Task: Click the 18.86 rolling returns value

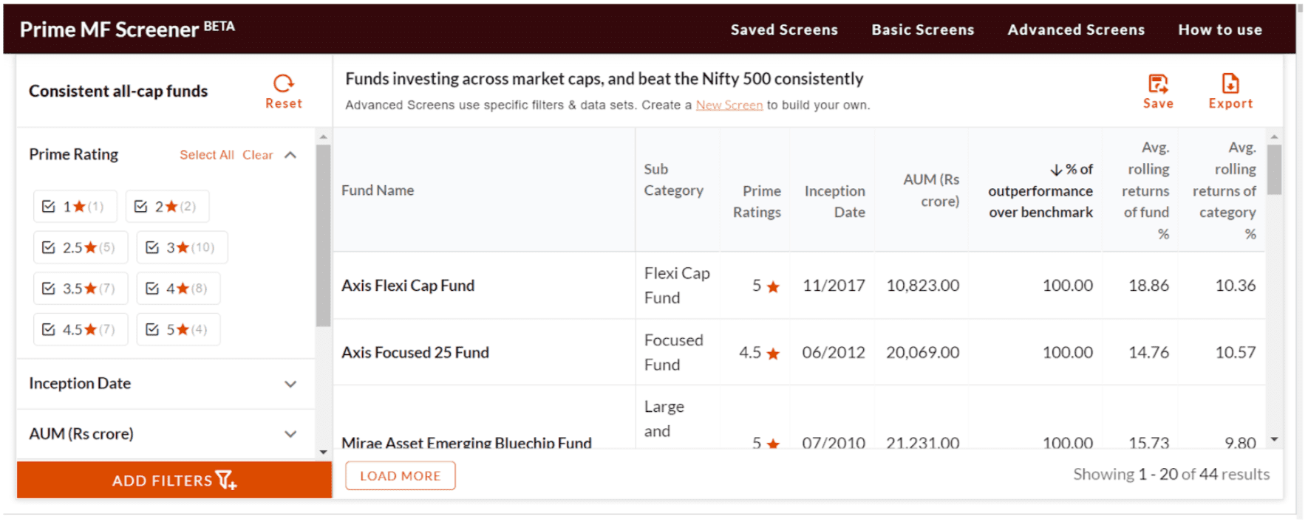Action: point(1148,286)
